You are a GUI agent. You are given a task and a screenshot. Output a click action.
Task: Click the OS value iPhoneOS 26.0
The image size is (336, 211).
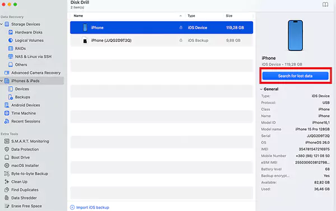click(318, 143)
